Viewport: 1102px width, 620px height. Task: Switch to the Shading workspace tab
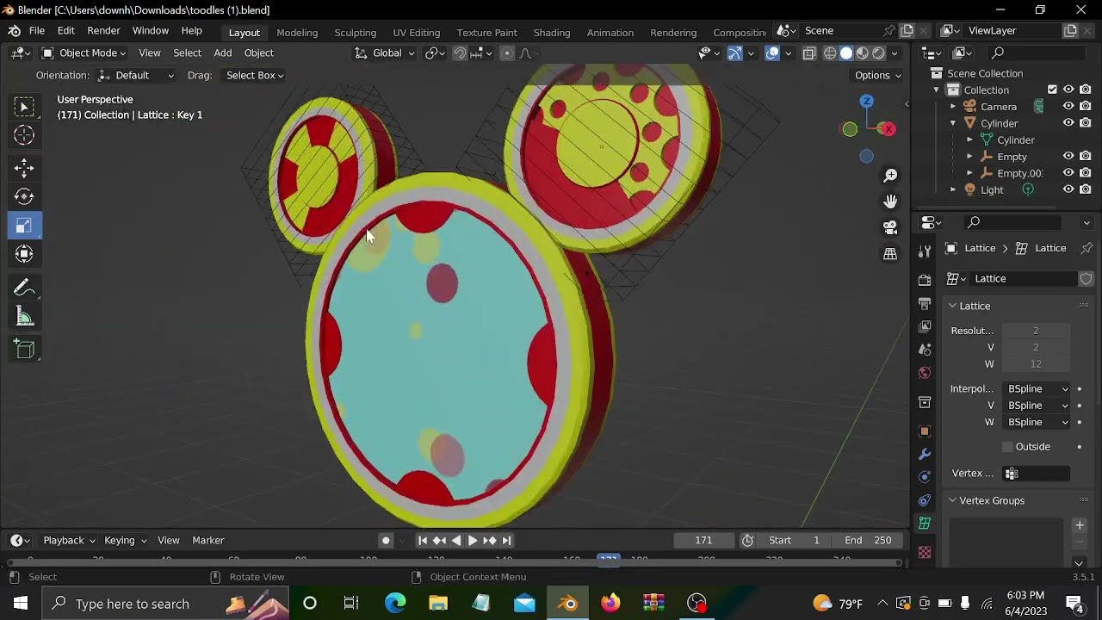point(552,32)
